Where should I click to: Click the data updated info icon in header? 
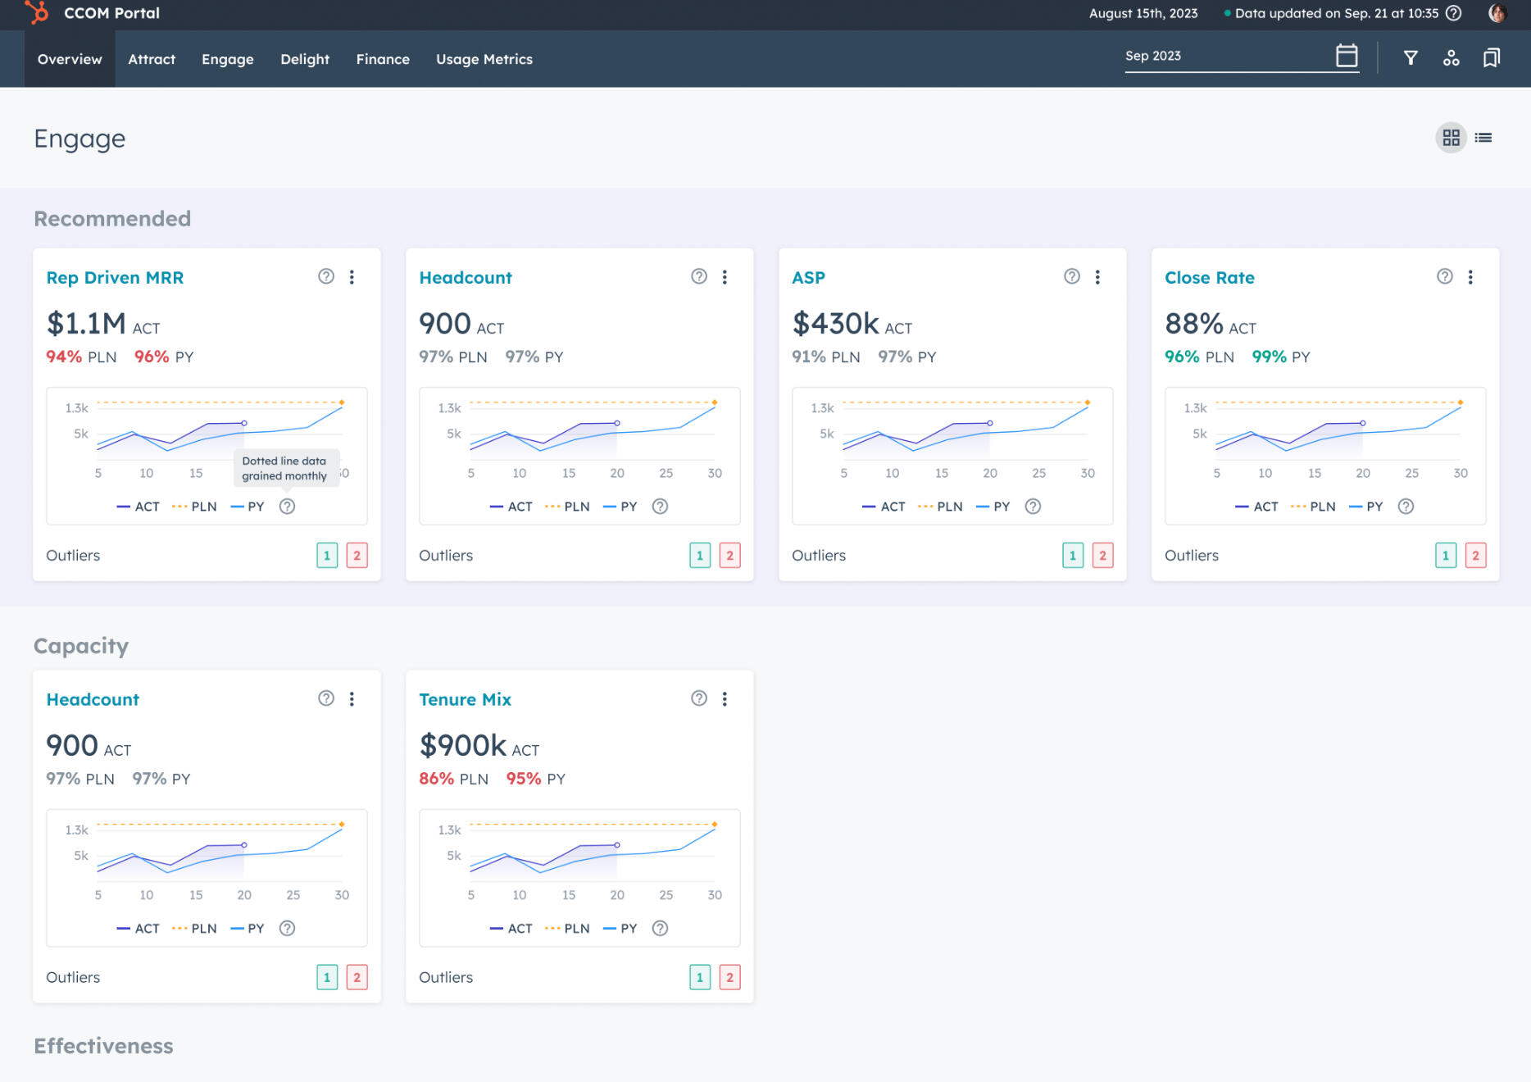coord(1452,13)
